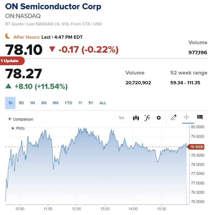Click the 78.9500 price label marker

(197, 147)
